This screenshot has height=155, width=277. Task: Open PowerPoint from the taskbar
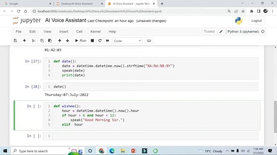click(134, 151)
